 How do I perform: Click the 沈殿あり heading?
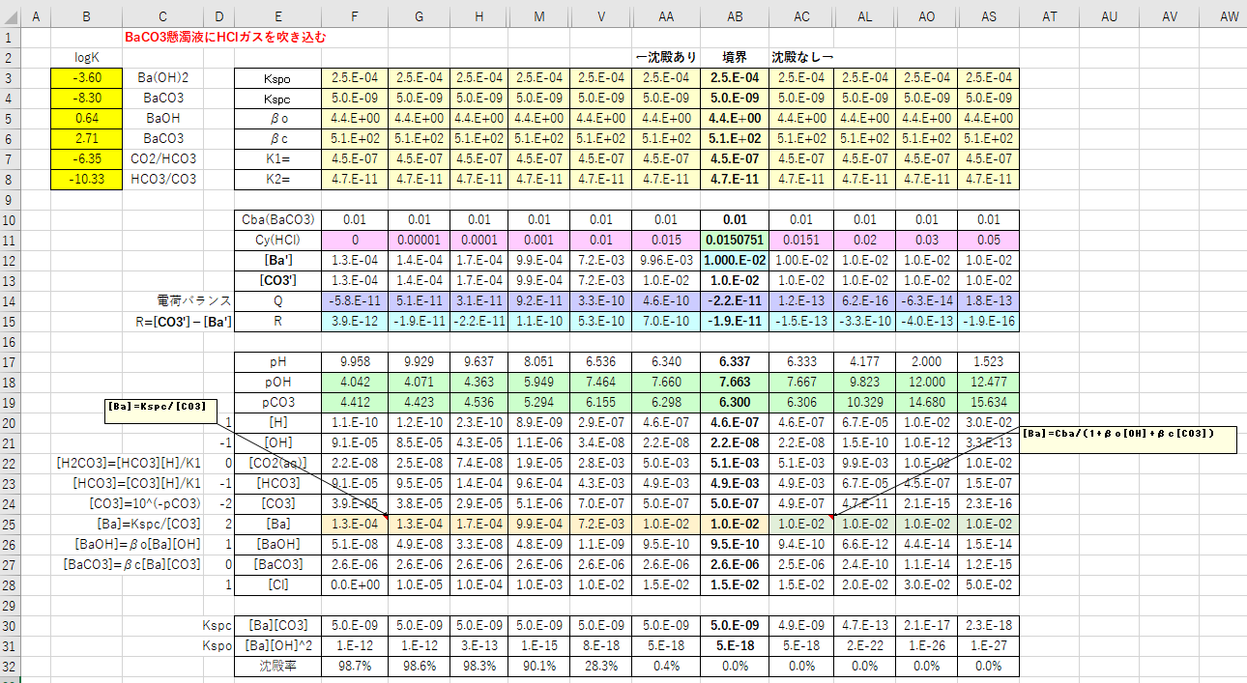click(666, 57)
